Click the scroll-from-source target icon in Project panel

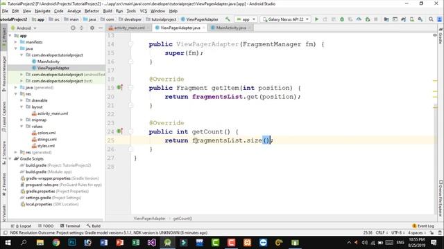(73, 28)
